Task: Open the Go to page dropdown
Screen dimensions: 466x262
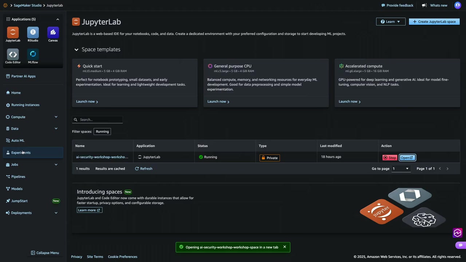Action: [400, 168]
